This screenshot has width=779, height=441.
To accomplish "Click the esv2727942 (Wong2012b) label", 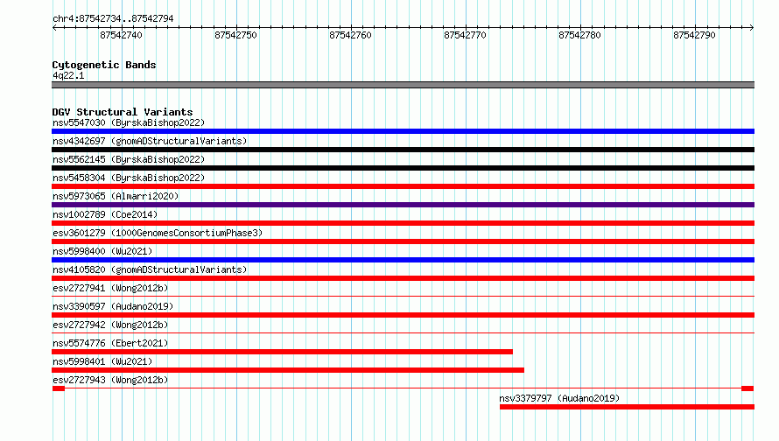I will point(110,325).
